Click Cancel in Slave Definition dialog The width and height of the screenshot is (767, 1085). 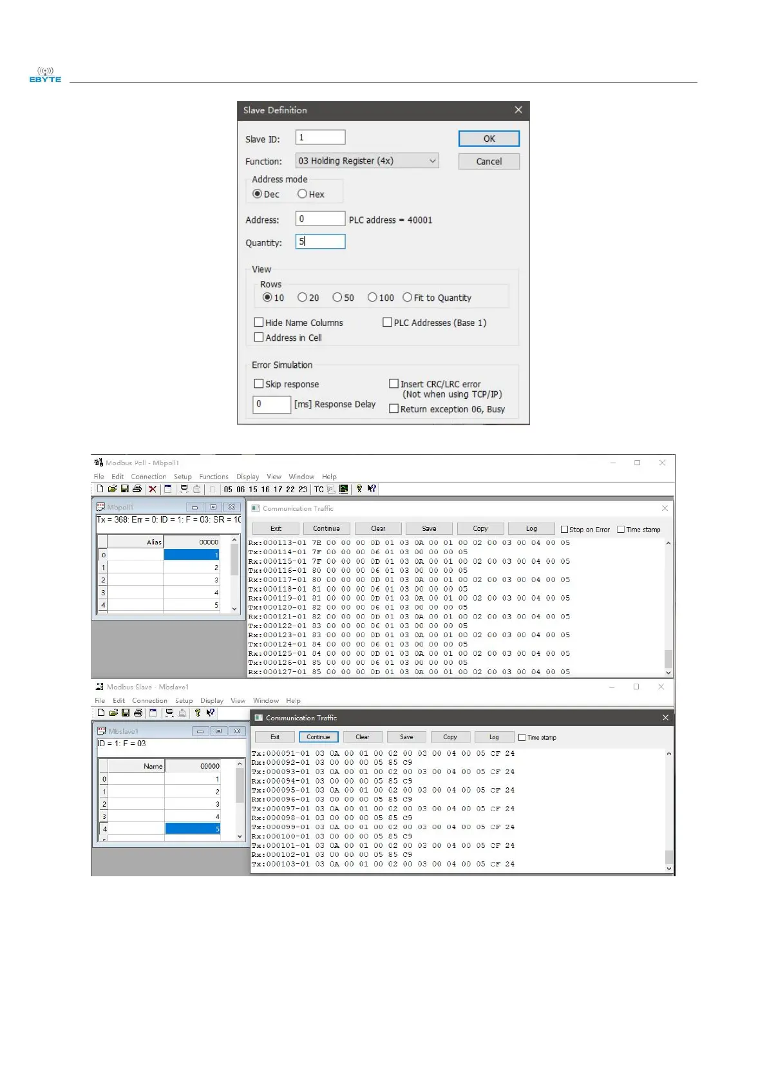click(x=489, y=161)
